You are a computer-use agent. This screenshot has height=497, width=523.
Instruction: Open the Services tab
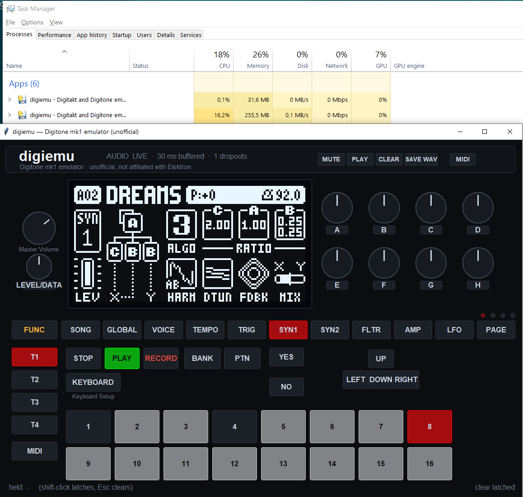click(x=191, y=35)
